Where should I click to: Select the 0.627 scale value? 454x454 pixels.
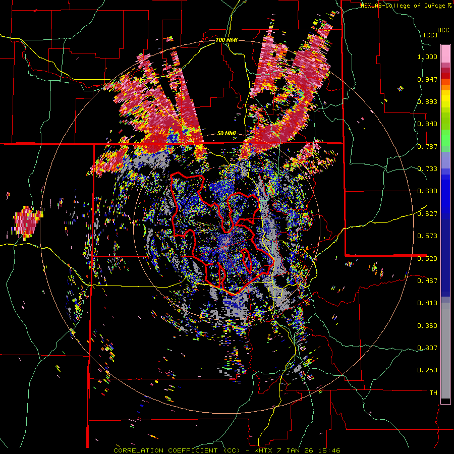coord(427,214)
